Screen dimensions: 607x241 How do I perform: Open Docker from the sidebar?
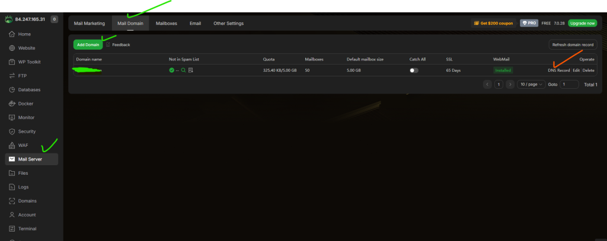pos(25,104)
